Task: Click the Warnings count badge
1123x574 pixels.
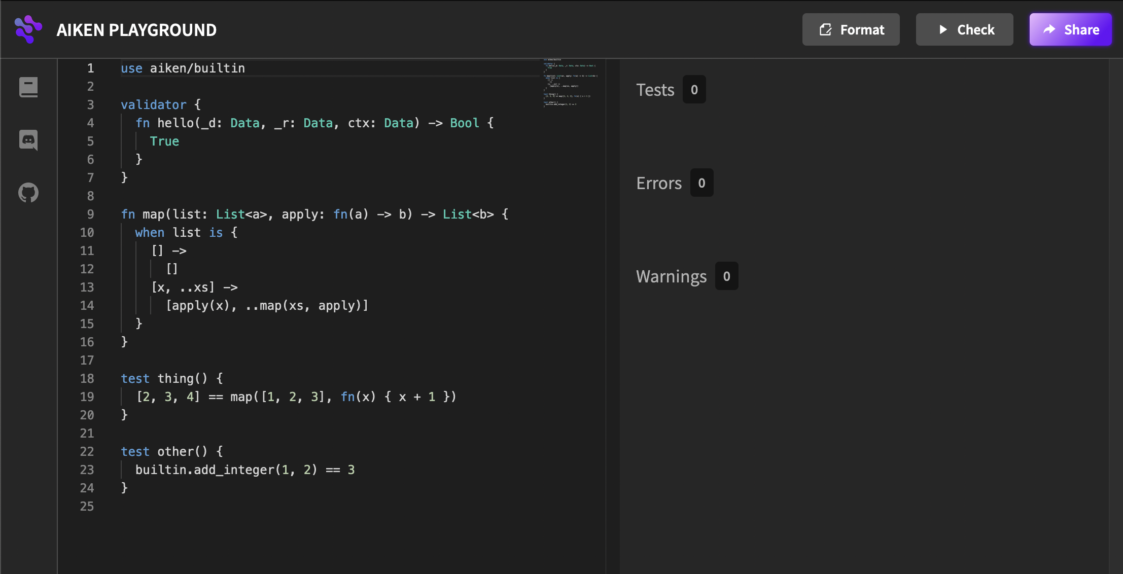Action: tap(726, 276)
